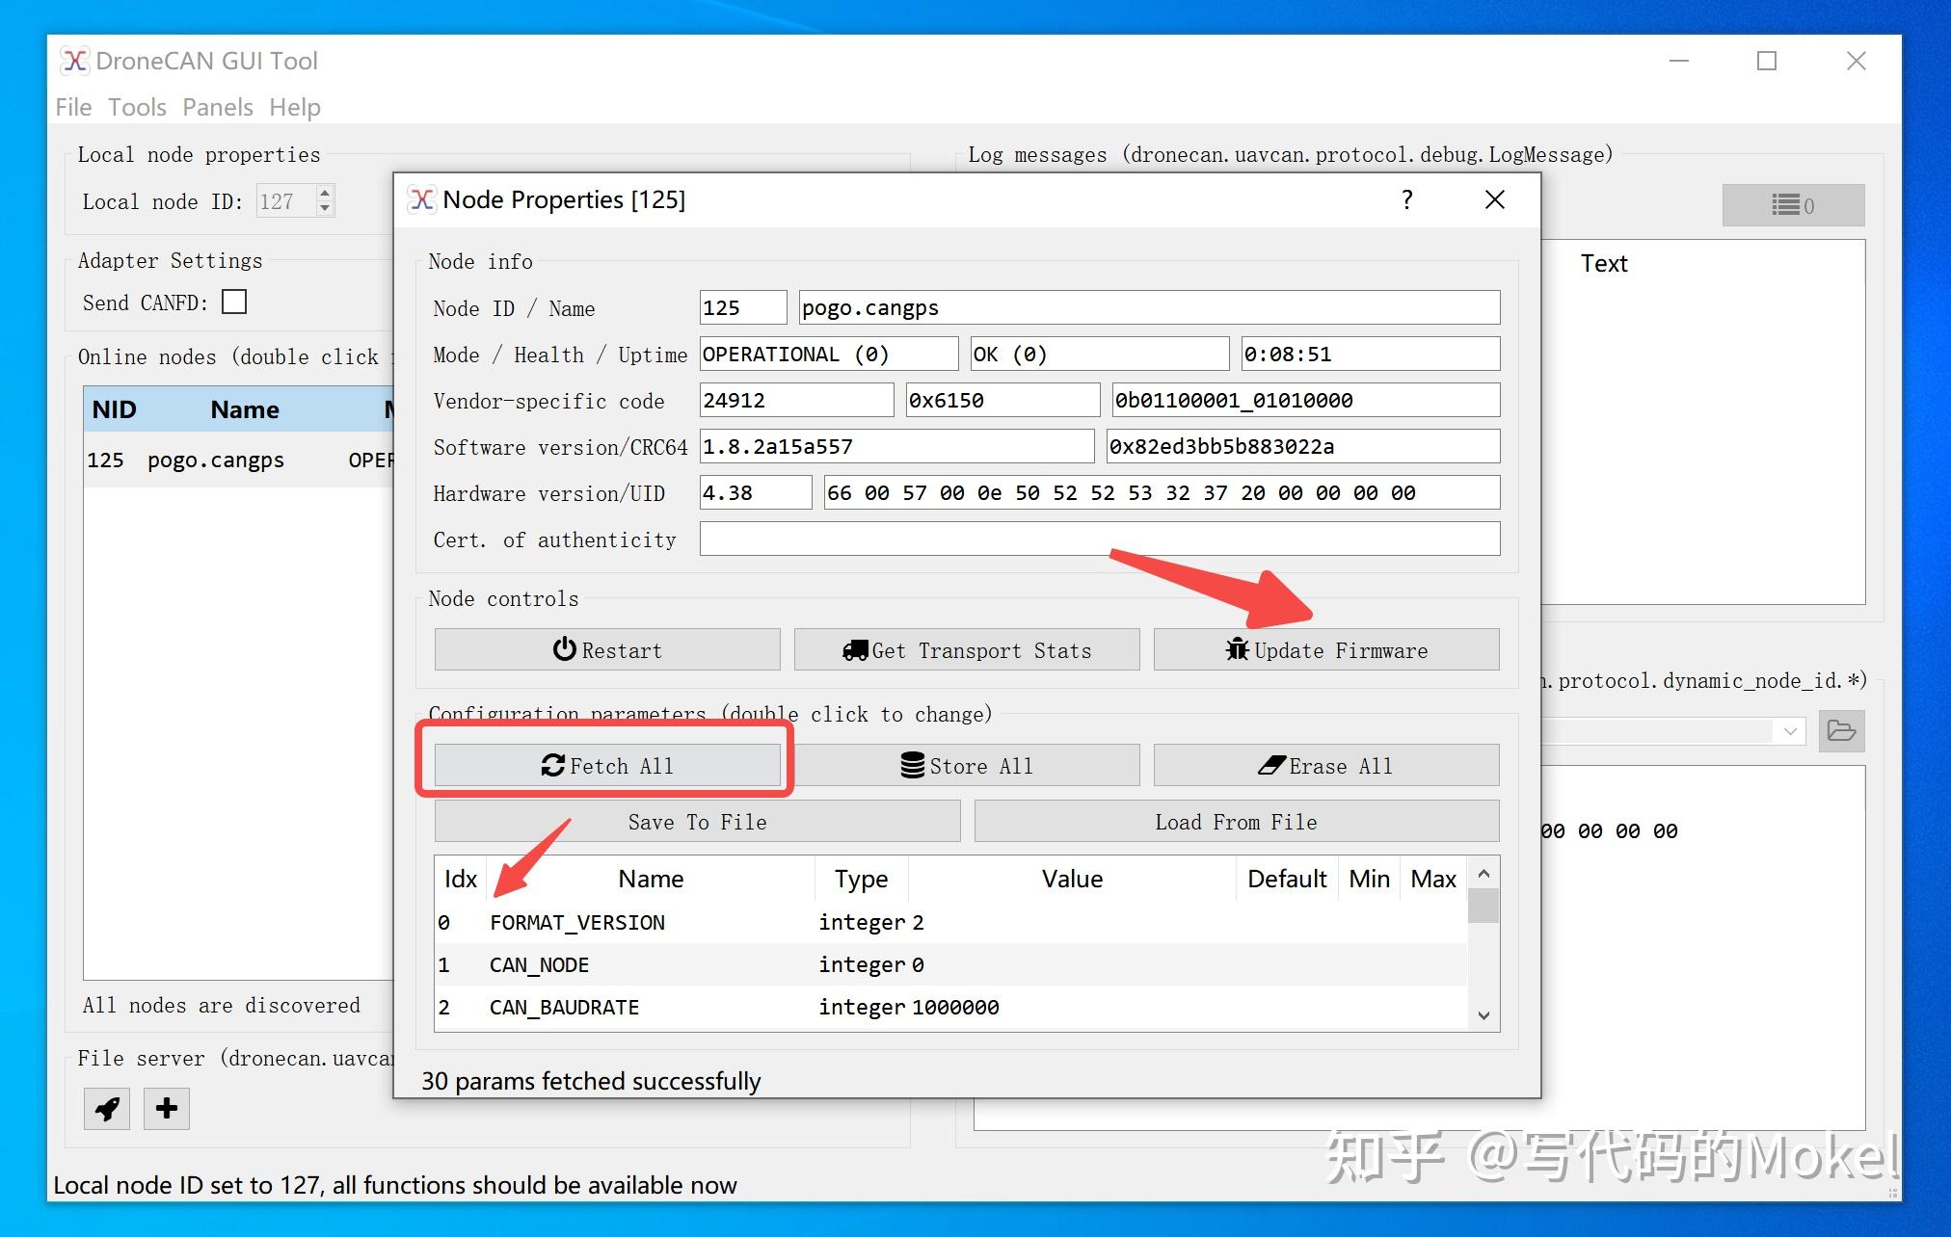Increase Local node ID with the up arrow
The width and height of the screenshot is (1951, 1237).
325,194
